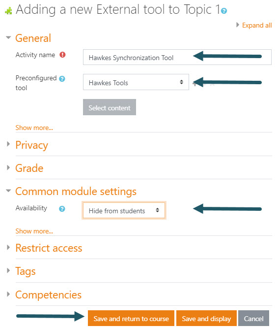Click the Select content button
The height and width of the screenshot is (328, 277).
pyautogui.click(x=110, y=107)
